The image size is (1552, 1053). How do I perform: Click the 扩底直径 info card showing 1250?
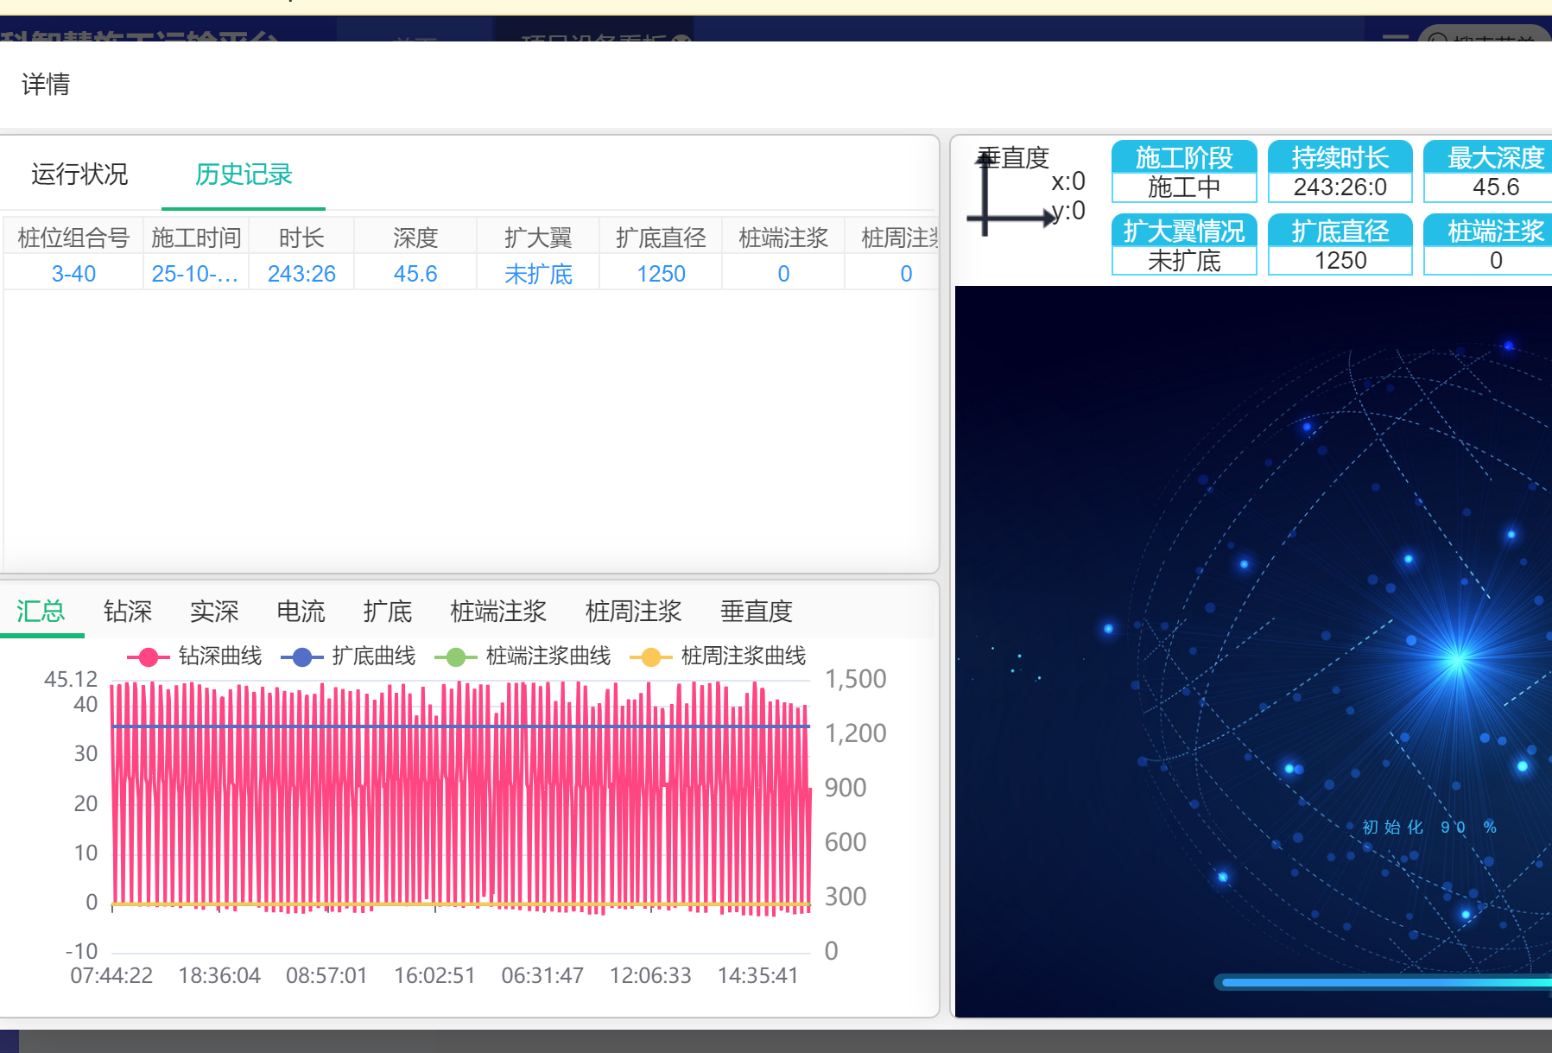coord(1340,245)
